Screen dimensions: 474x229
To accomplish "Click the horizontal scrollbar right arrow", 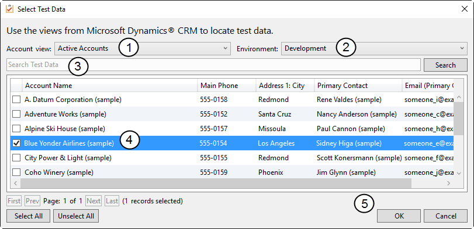I will tap(449, 183).
